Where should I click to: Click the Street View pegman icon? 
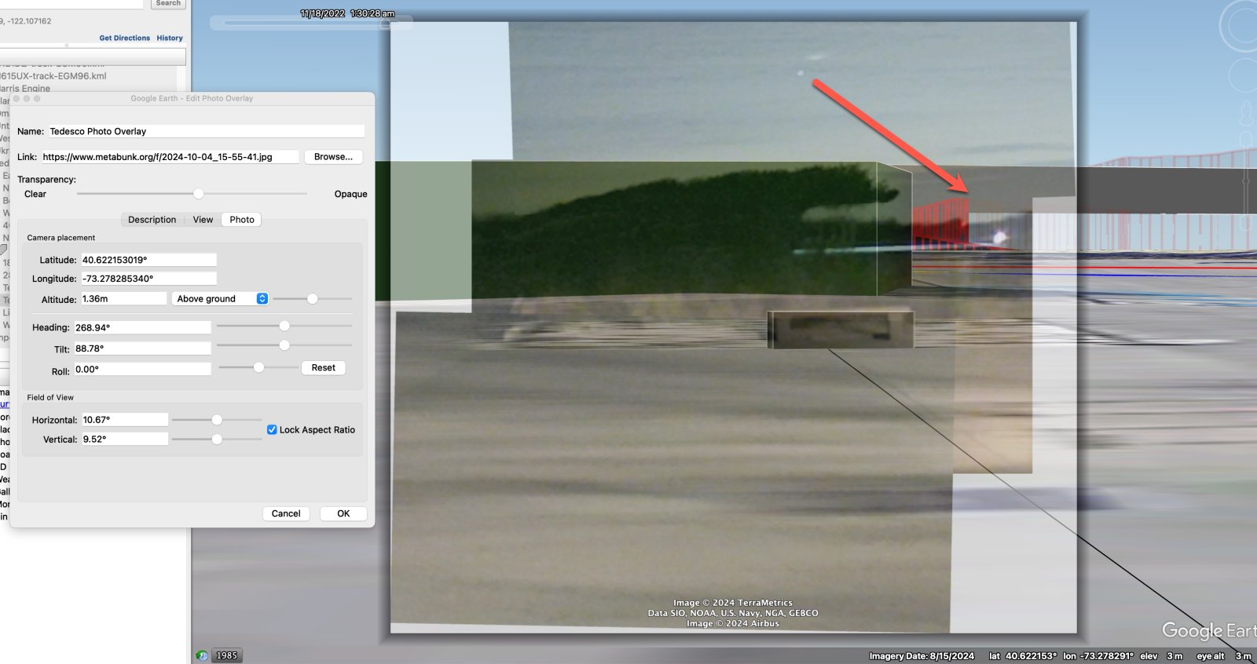pyautogui.click(x=1246, y=114)
